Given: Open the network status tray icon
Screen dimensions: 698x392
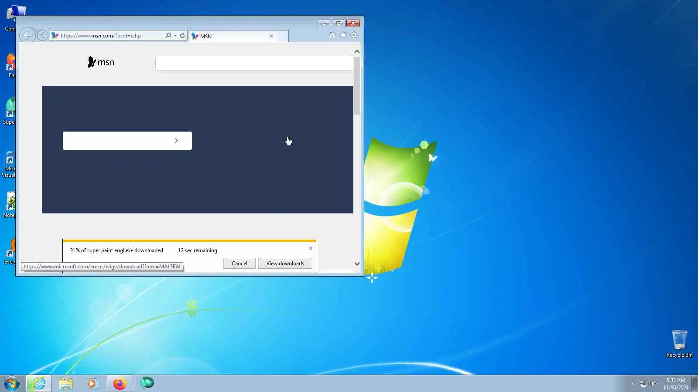Looking at the screenshot, I should point(643,384).
